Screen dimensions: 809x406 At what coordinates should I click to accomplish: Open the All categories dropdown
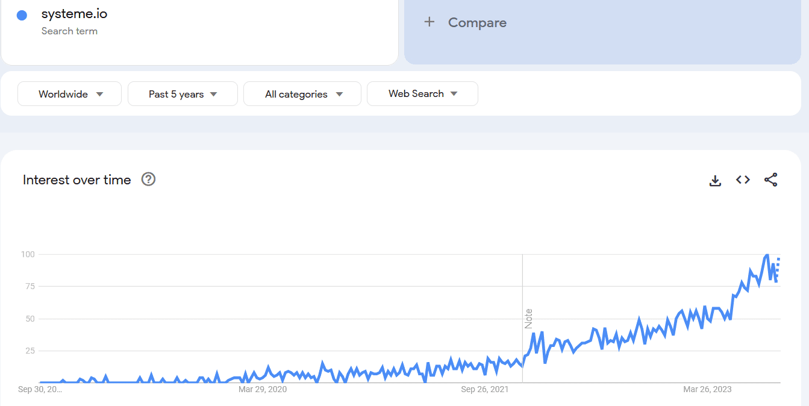click(x=302, y=94)
